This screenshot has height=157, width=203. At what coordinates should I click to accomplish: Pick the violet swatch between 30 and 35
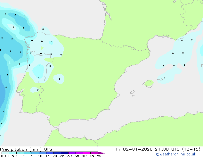point(72,153)
